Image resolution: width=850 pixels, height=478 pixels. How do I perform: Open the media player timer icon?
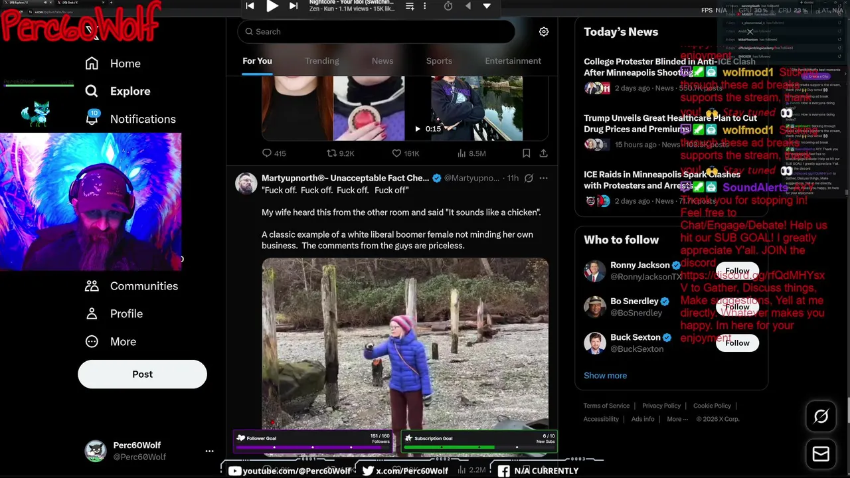pos(448,6)
